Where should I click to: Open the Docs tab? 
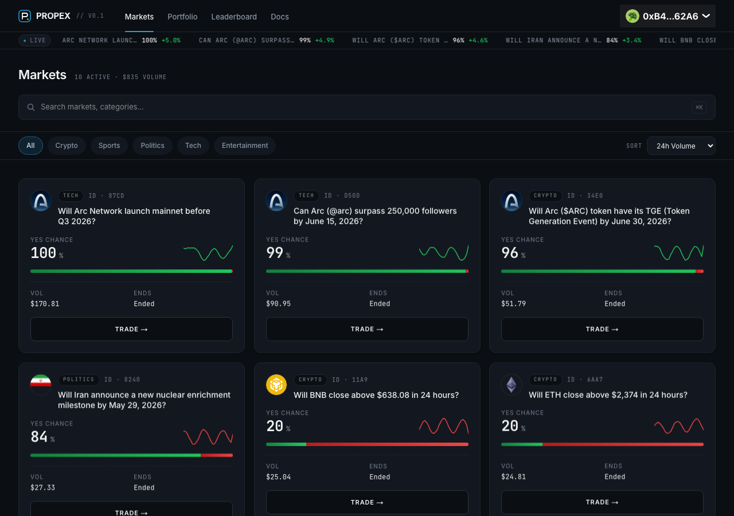(280, 17)
